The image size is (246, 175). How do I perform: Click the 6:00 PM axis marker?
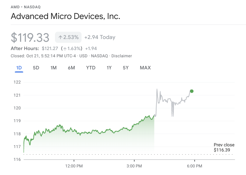(195, 166)
